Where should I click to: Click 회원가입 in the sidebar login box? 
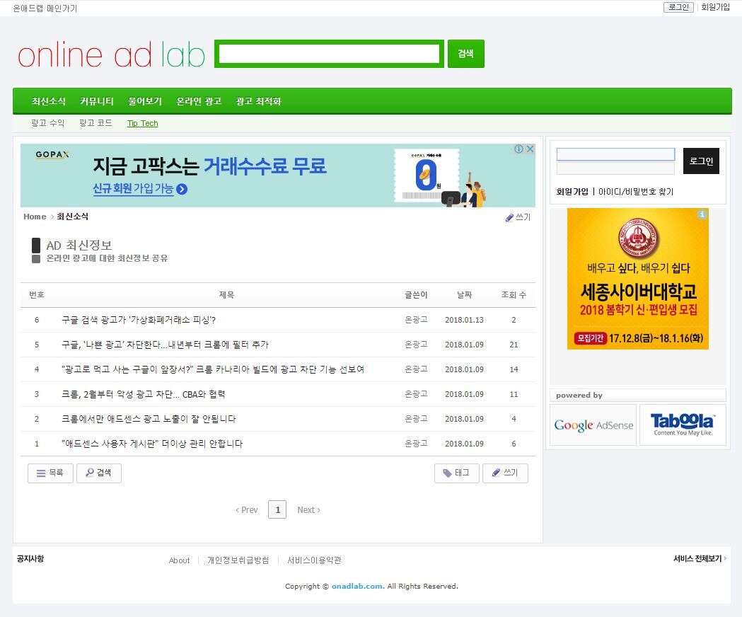[572, 192]
